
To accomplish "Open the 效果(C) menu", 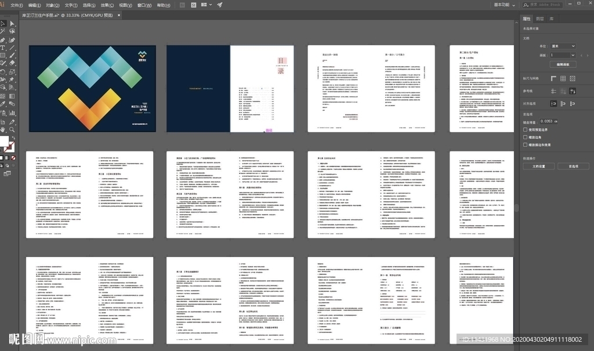I will click(x=107, y=5).
